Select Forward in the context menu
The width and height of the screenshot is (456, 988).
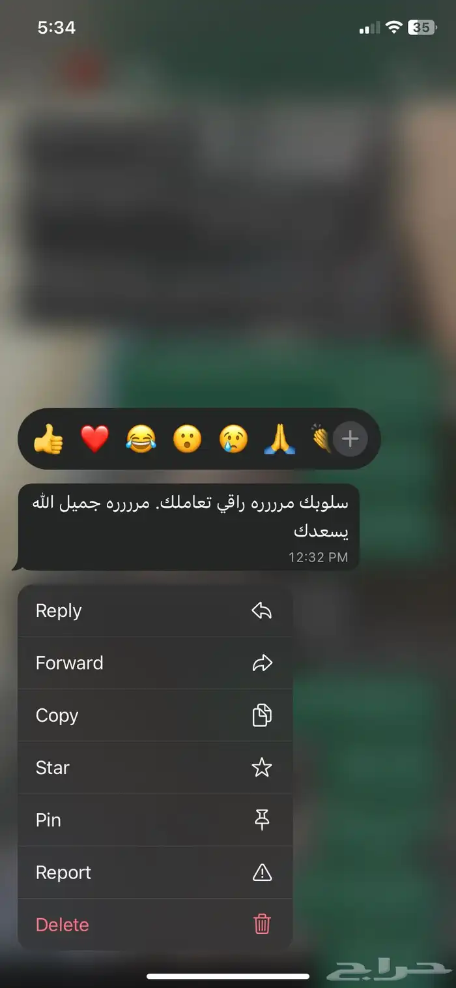[155, 663]
